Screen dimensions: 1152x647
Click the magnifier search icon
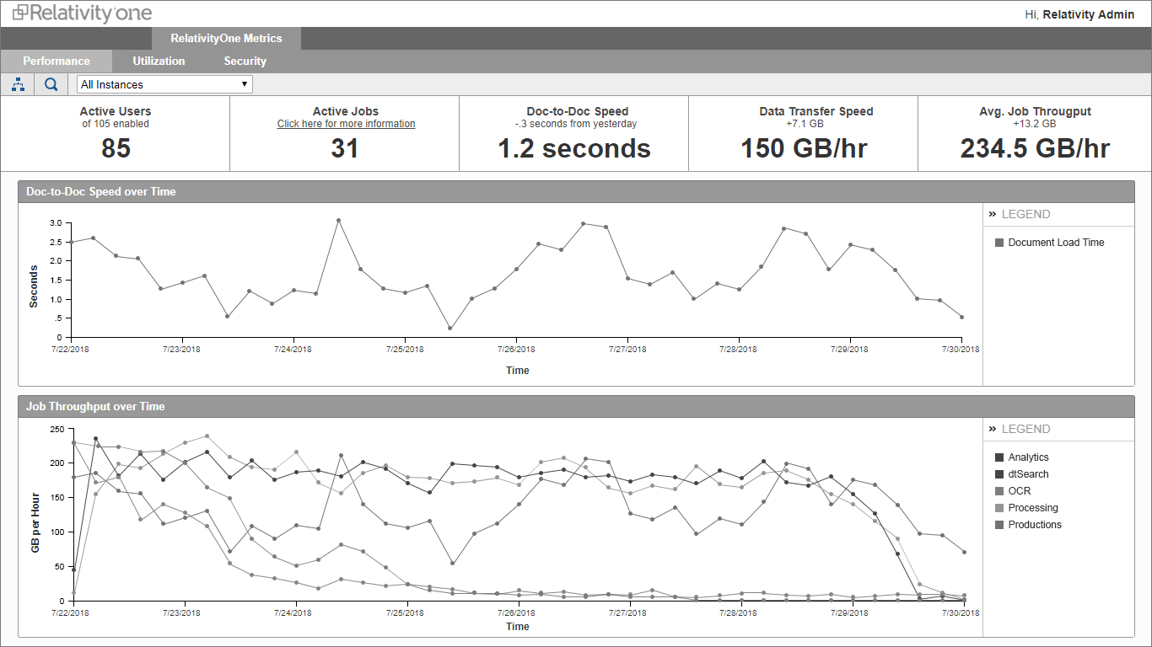tap(51, 84)
